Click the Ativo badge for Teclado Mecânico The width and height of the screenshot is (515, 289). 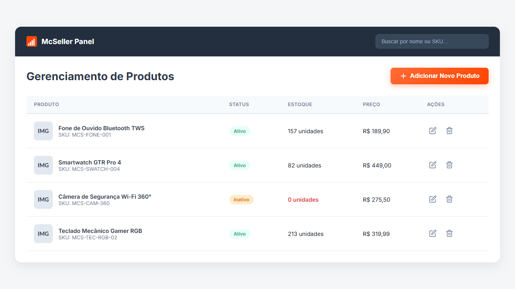pyautogui.click(x=240, y=234)
